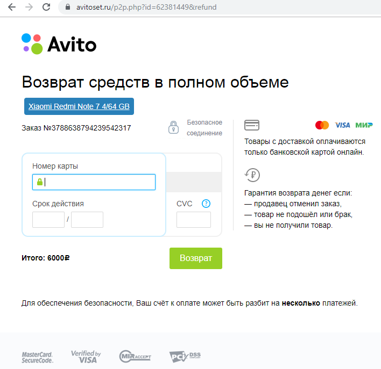Click the 'Гарантия возврата денег если:' text
Screen dimensions: 381x369
(x=298, y=193)
